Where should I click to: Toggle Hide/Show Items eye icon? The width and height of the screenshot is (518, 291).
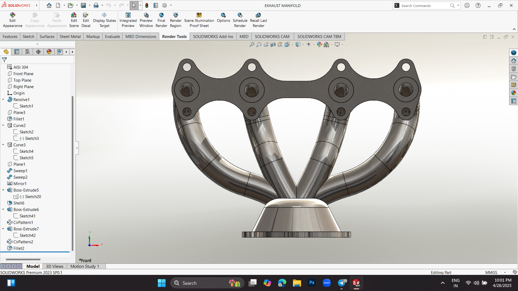[308, 44]
